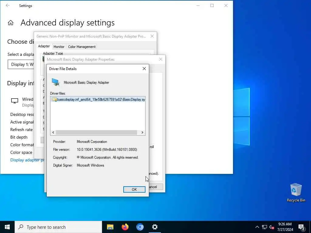The width and height of the screenshot is (311, 233).
Task: Open the notification center icon
Action: 302,227
